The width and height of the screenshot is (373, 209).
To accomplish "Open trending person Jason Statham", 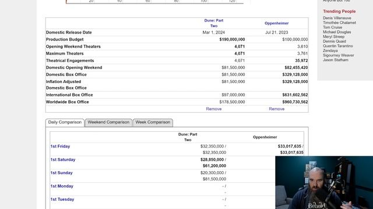I will (x=336, y=60).
